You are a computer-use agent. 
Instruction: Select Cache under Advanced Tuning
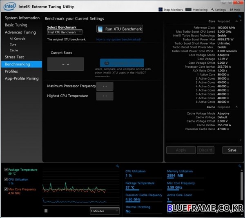[14, 50]
